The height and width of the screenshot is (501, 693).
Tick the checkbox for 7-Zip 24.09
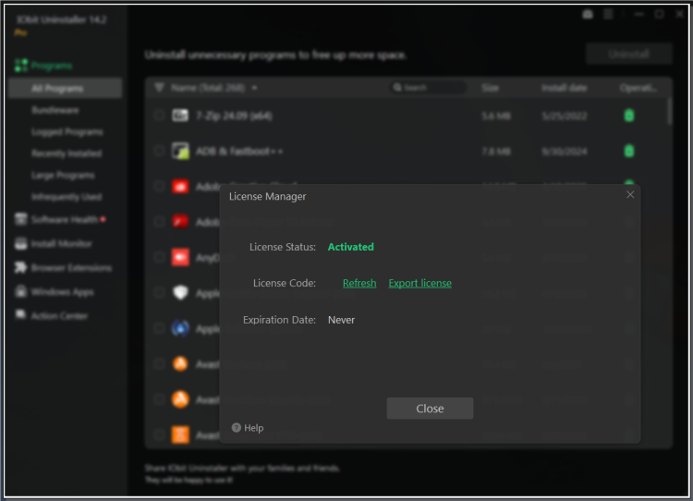(159, 116)
